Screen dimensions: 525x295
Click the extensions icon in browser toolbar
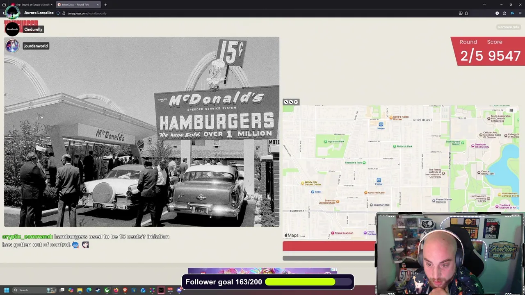[x=504, y=13]
